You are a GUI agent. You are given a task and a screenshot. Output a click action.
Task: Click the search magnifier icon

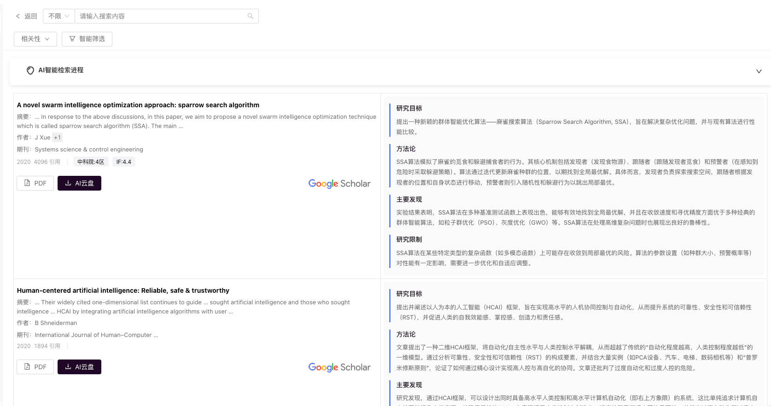coord(250,16)
